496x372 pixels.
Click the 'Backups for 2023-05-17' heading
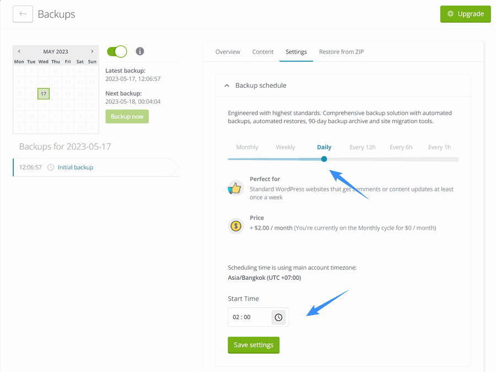[65, 146]
